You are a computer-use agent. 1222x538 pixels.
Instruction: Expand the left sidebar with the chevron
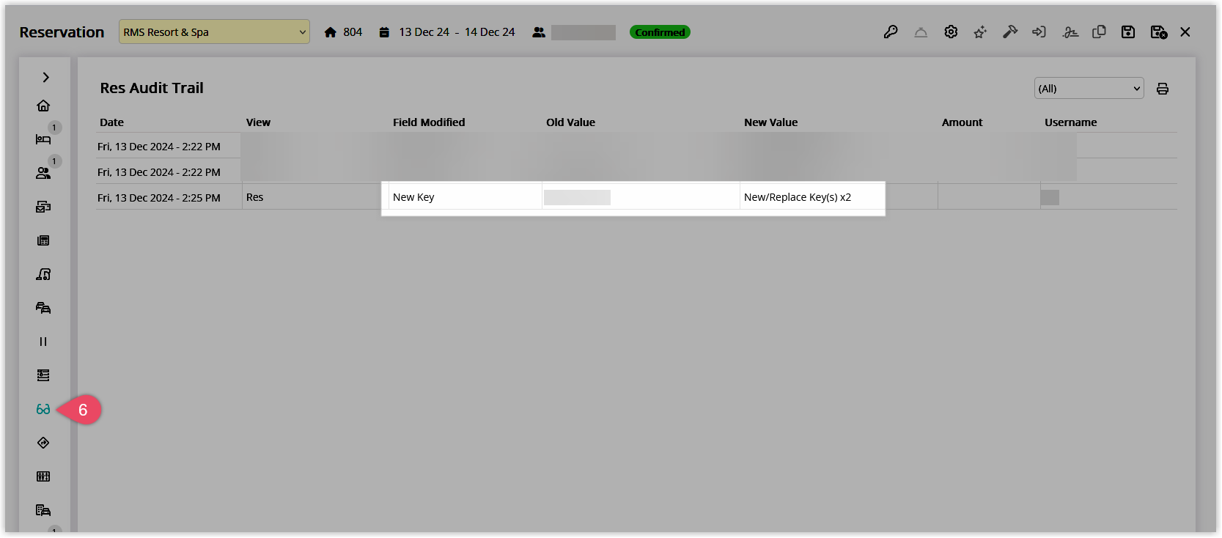coord(45,77)
